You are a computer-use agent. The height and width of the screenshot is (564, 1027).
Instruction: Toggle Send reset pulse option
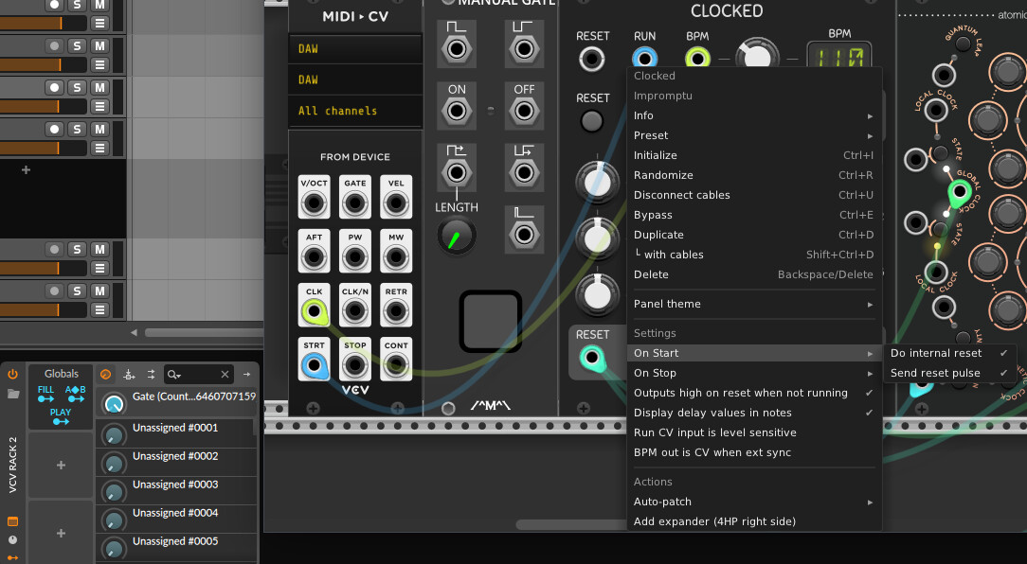pyautogui.click(x=949, y=373)
